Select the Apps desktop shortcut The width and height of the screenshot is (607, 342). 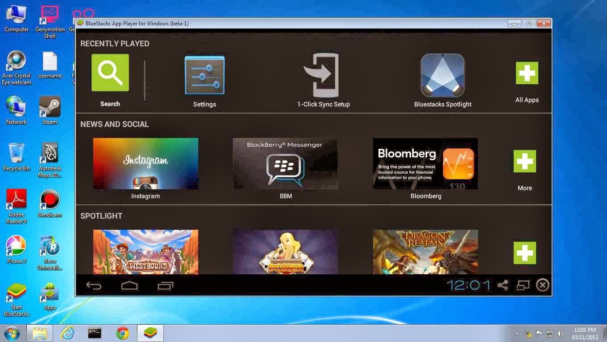[x=50, y=296]
